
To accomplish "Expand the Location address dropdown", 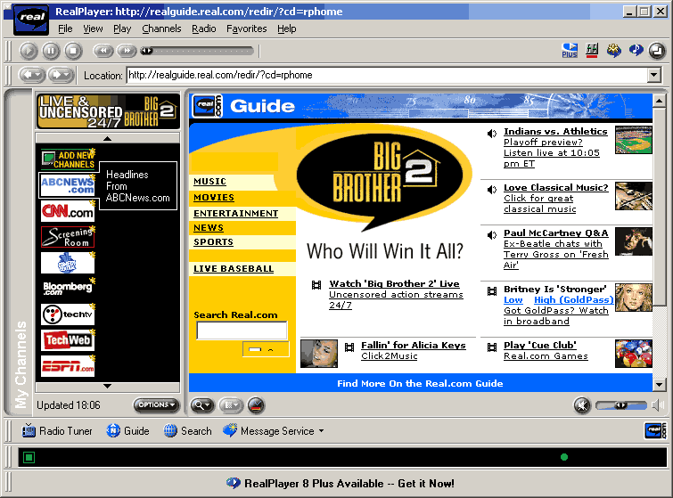I will (654, 76).
